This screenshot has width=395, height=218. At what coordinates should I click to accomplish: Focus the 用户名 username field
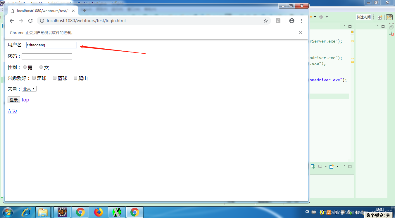(x=51, y=45)
